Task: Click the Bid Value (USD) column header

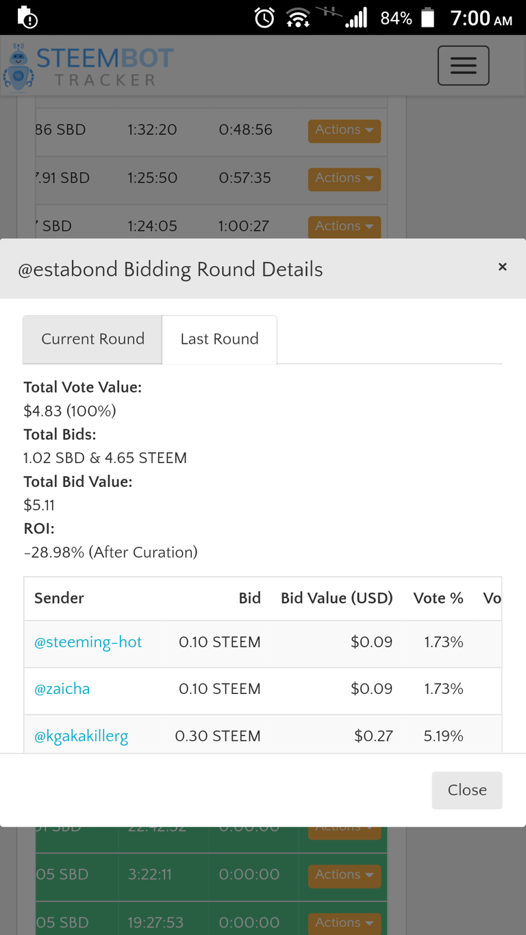Action: click(x=337, y=598)
